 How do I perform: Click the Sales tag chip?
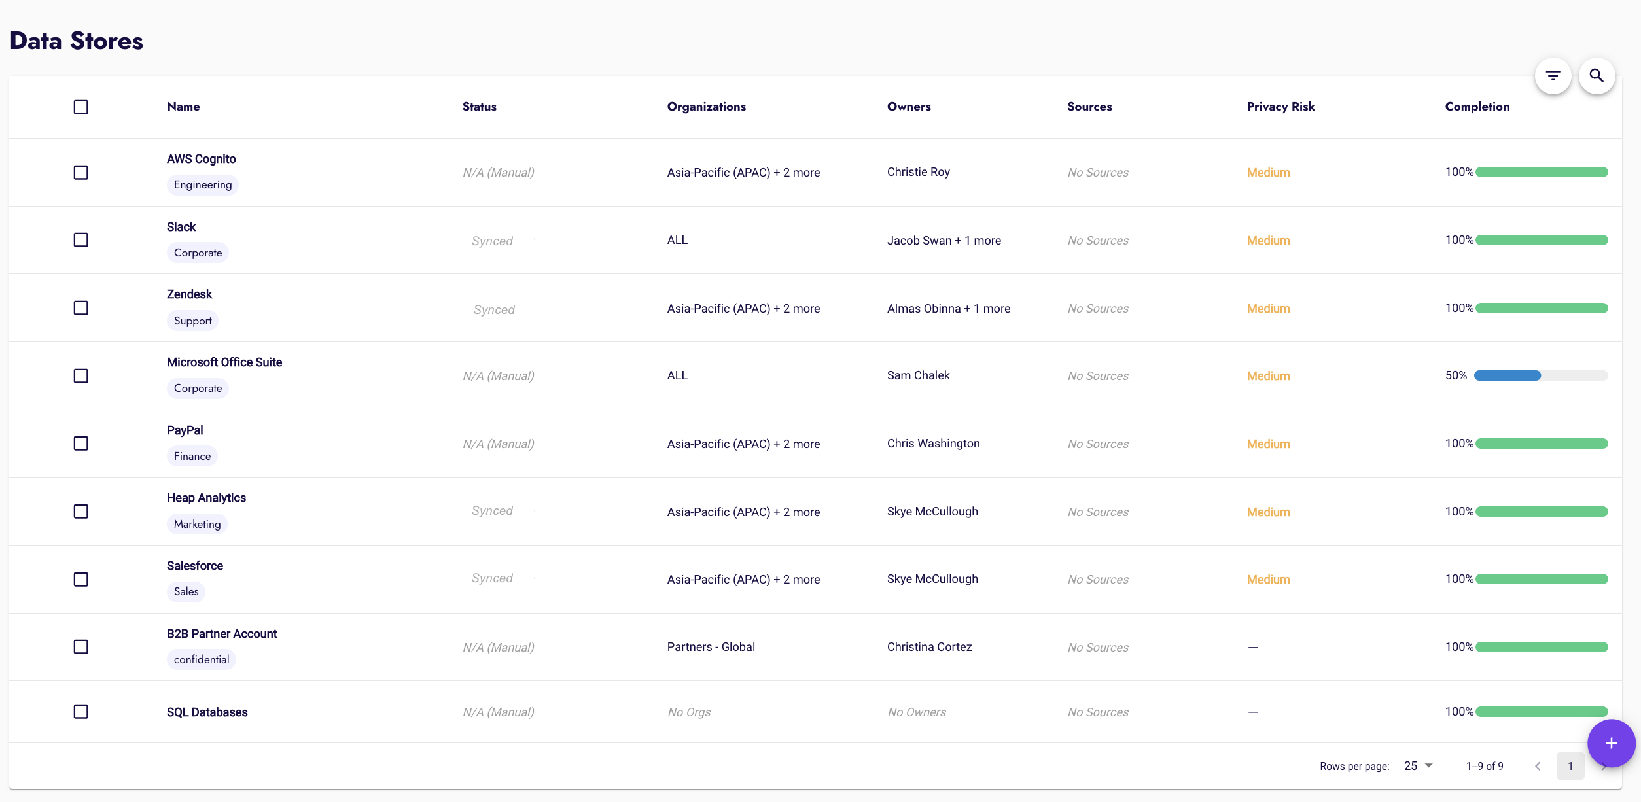tap(186, 592)
